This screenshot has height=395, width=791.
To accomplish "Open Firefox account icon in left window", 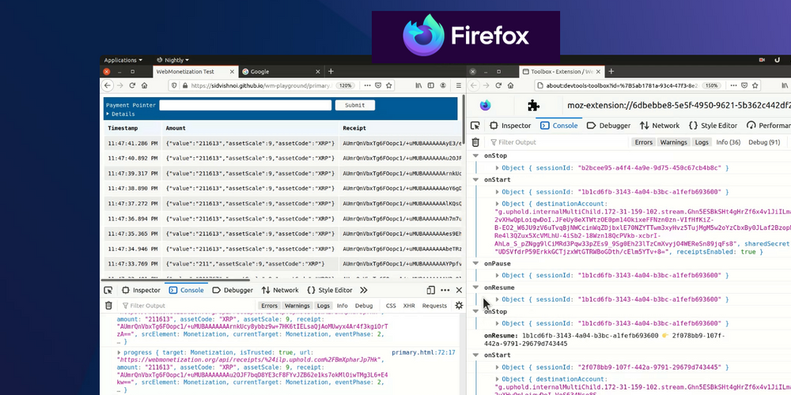I will click(442, 85).
